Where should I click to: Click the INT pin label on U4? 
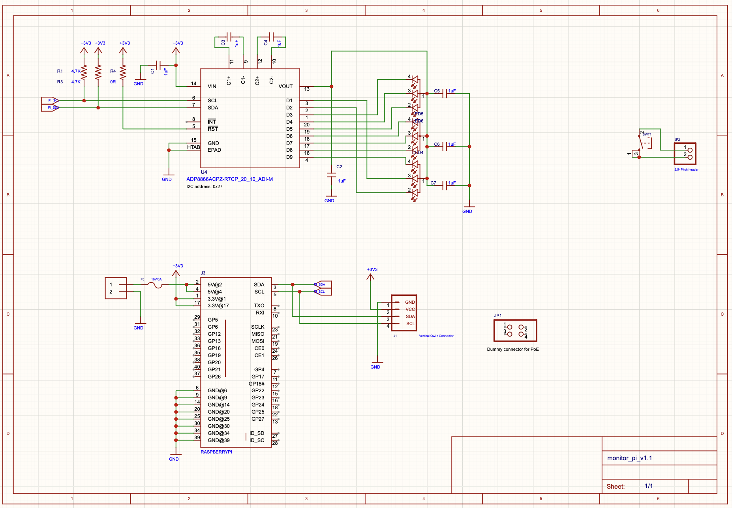[212, 122]
